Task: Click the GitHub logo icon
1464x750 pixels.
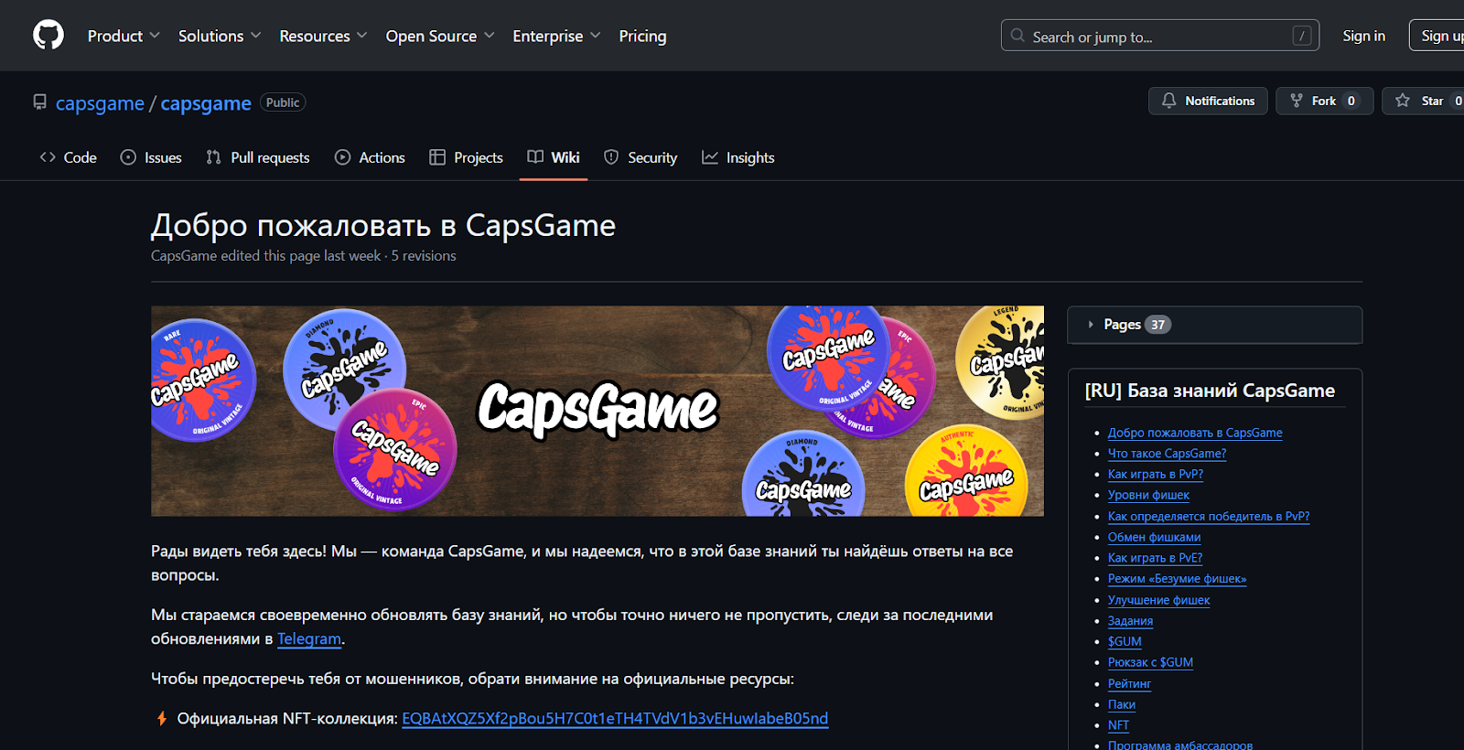Action: pos(48,36)
